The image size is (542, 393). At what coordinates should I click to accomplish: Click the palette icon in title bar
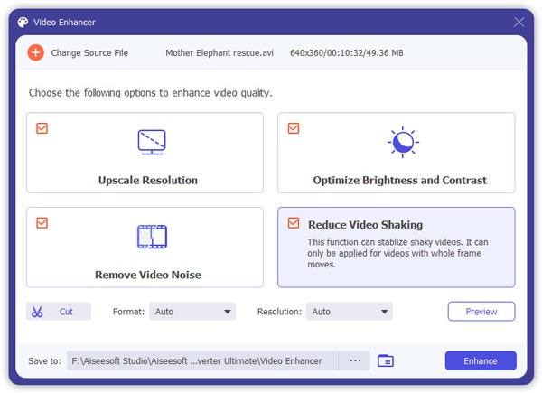23,22
